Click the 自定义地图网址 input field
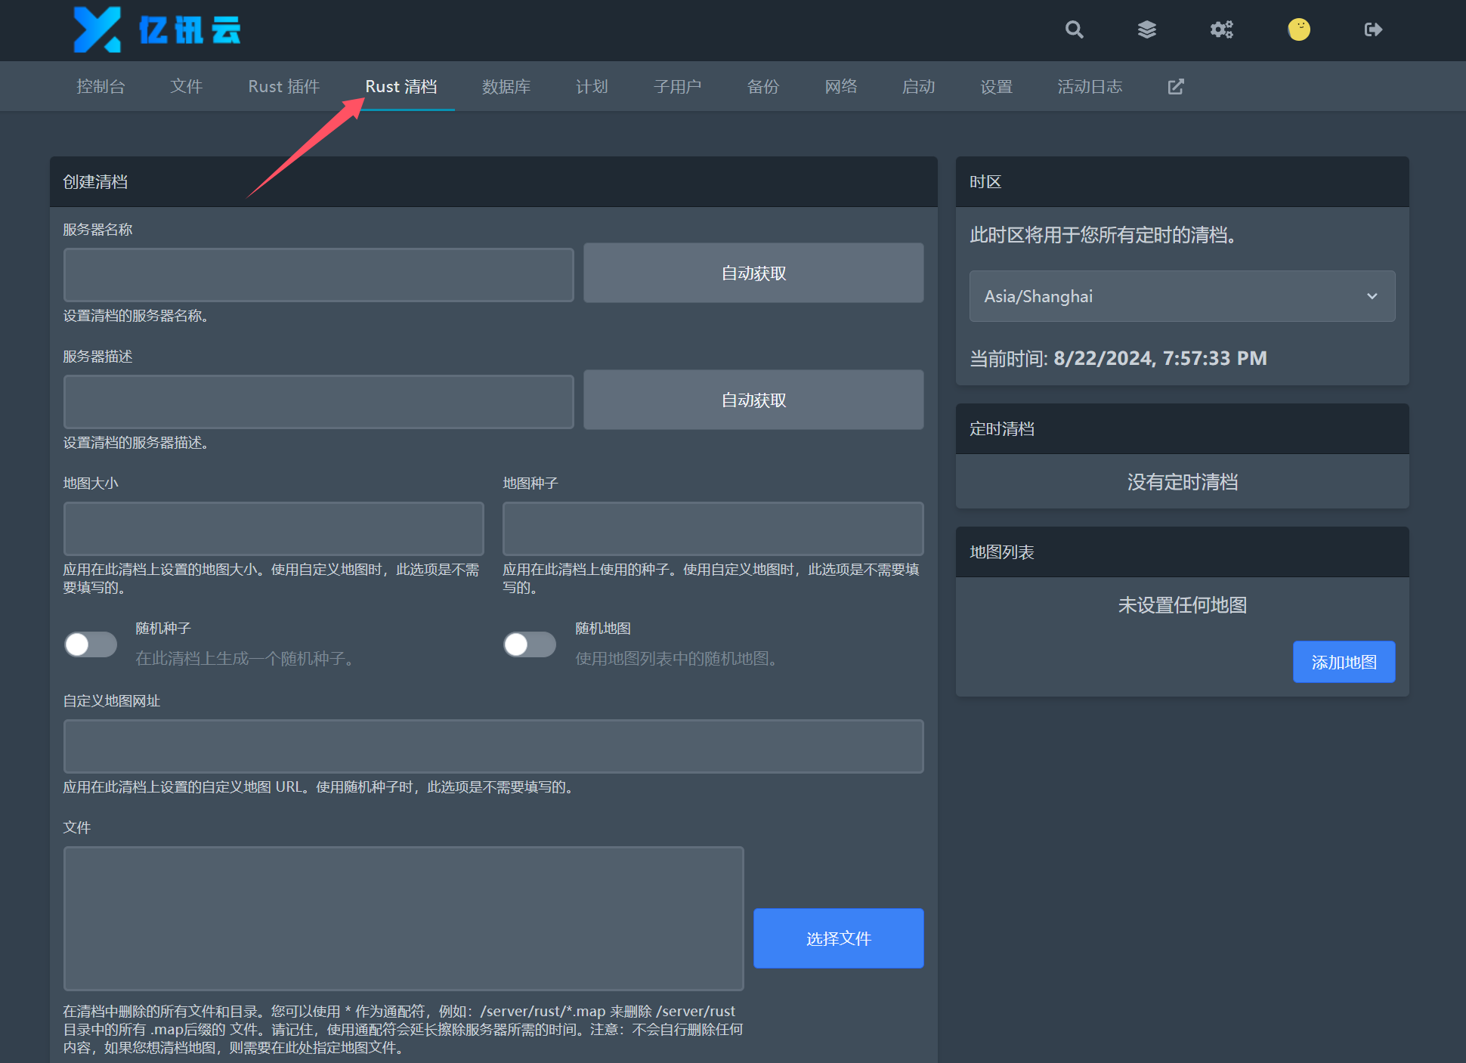 coord(493,746)
